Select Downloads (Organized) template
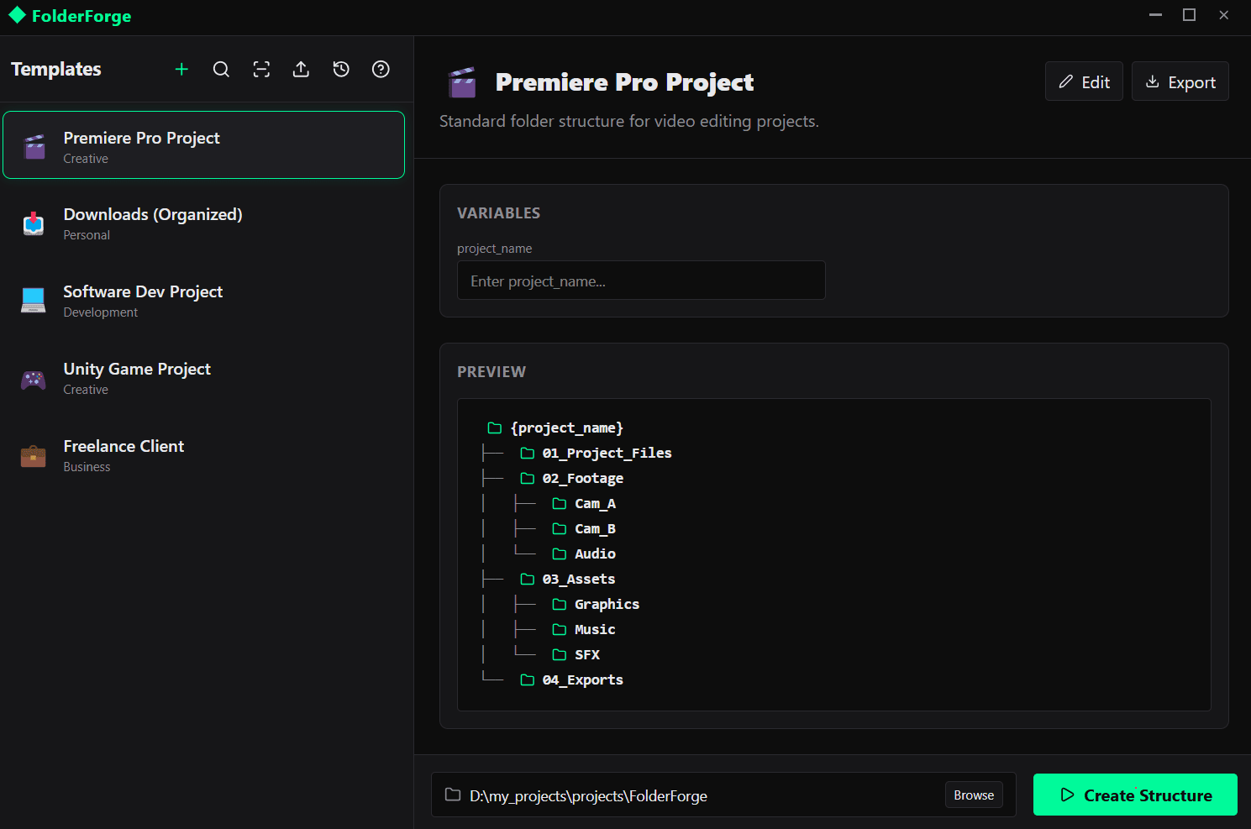Screen dimensions: 1251x829 click(x=203, y=223)
